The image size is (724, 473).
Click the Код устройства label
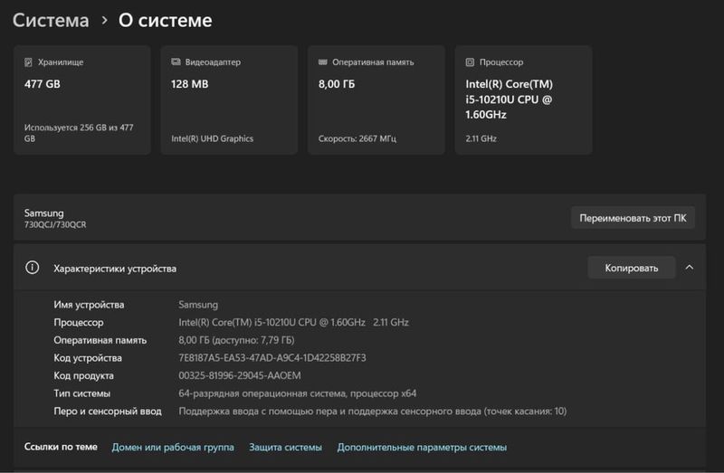[x=88, y=357]
